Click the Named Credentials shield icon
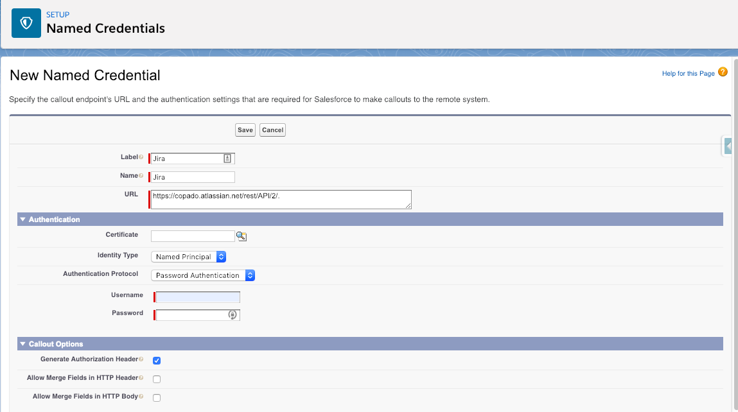Viewport: 738px width, 412px height. click(x=26, y=23)
